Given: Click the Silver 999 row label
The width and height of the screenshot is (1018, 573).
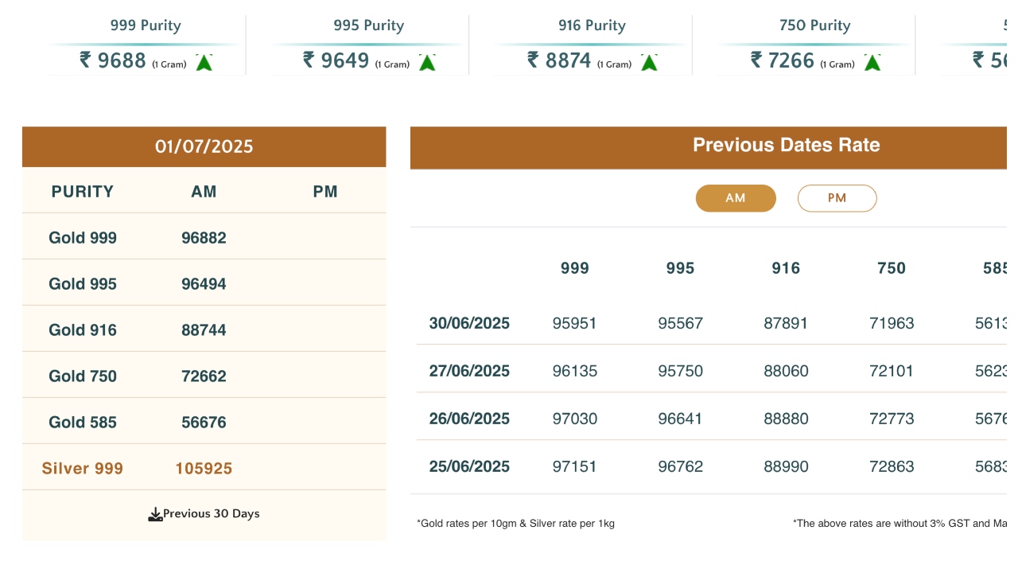Looking at the screenshot, I should pos(83,469).
